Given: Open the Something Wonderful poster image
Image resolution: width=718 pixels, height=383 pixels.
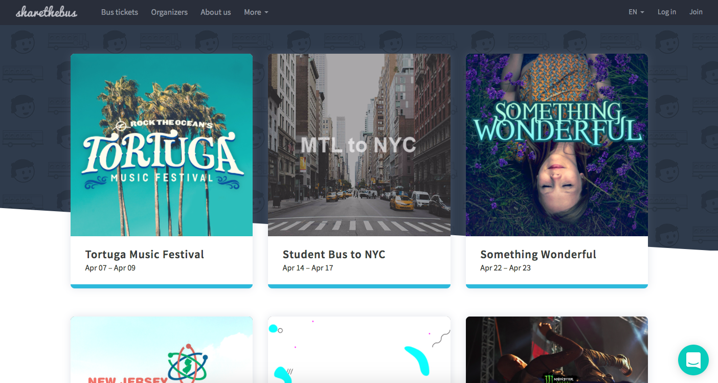Looking at the screenshot, I should click(557, 145).
